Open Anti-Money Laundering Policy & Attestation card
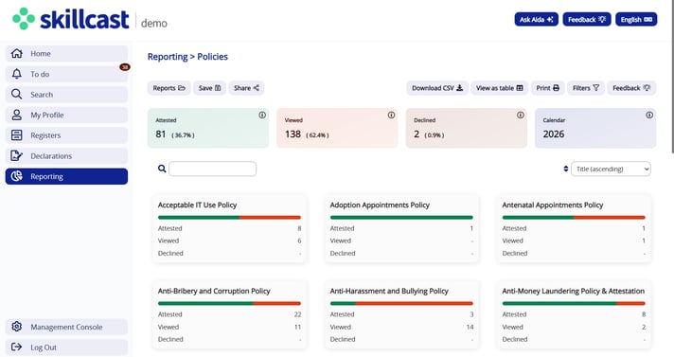This screenshot has width=674, height=357. click(x=574, y=314)
